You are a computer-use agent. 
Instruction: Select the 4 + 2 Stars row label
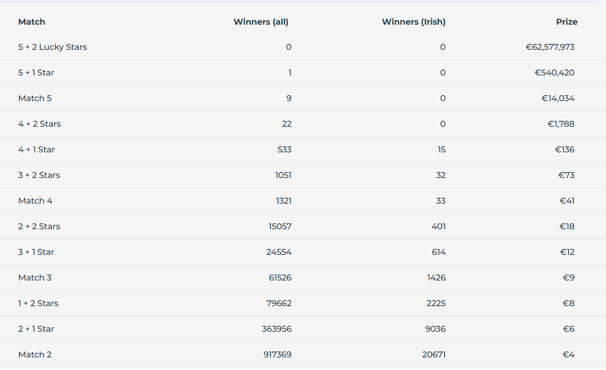[x=40, y=124]
